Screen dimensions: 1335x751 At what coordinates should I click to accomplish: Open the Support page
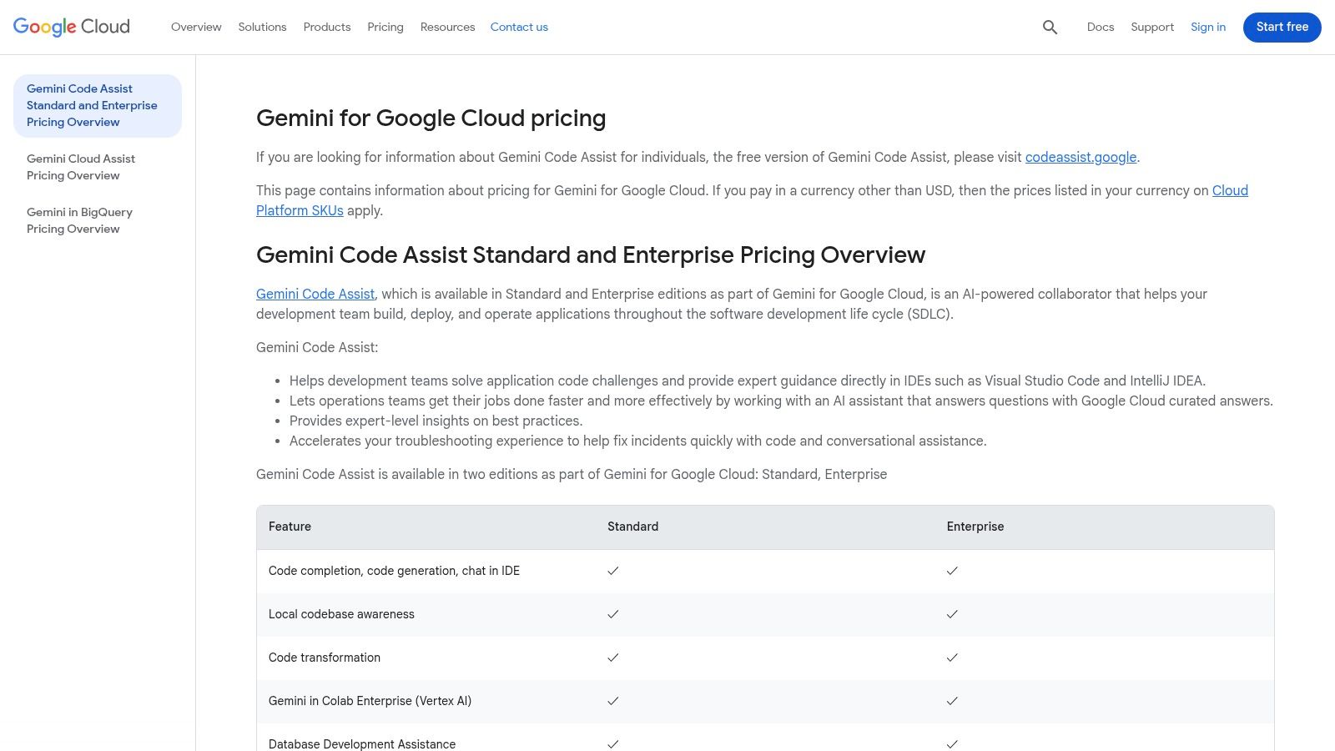(1151, 27)
